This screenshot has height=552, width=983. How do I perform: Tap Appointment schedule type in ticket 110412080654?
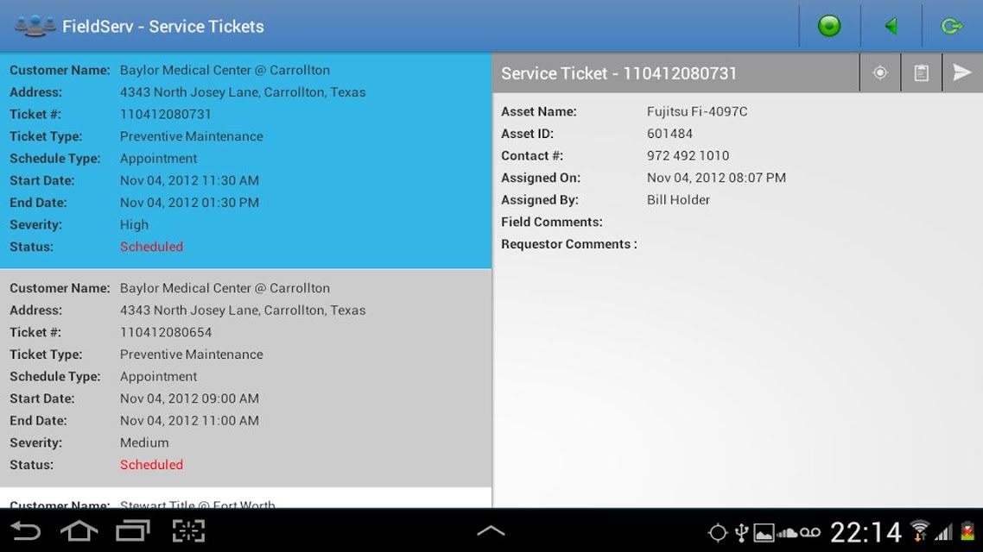[158, 377]
